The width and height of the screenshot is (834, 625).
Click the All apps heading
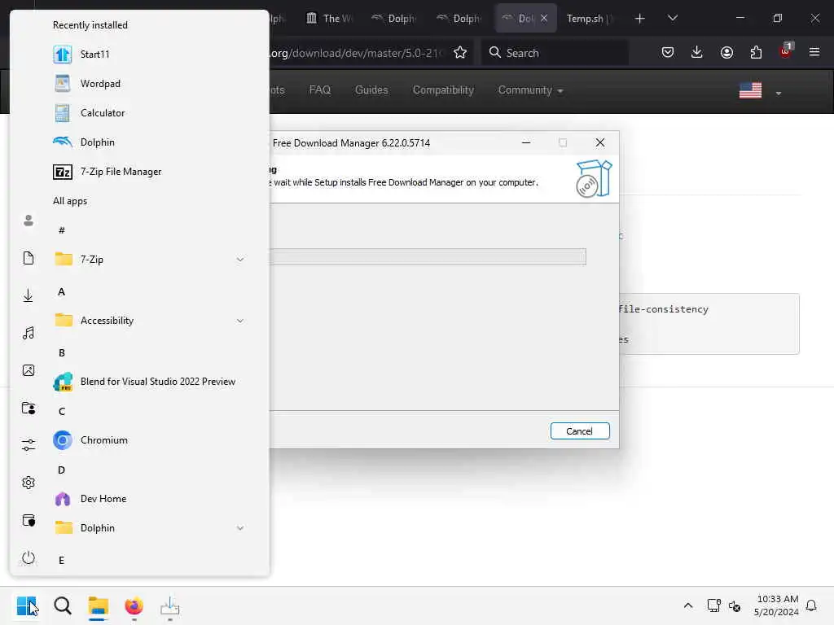pyautogui.click(x=70, y=201)
